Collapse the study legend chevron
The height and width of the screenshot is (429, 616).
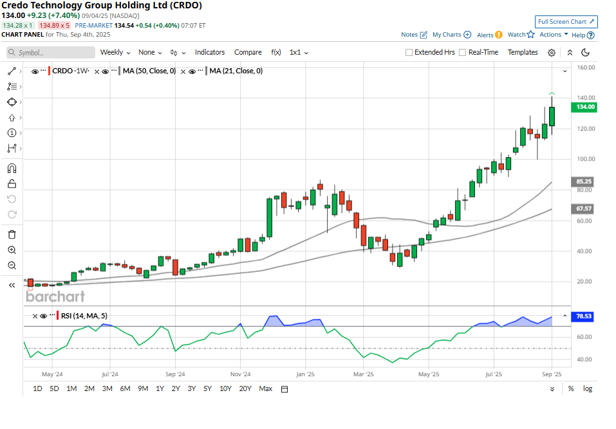tap(565, 71)
